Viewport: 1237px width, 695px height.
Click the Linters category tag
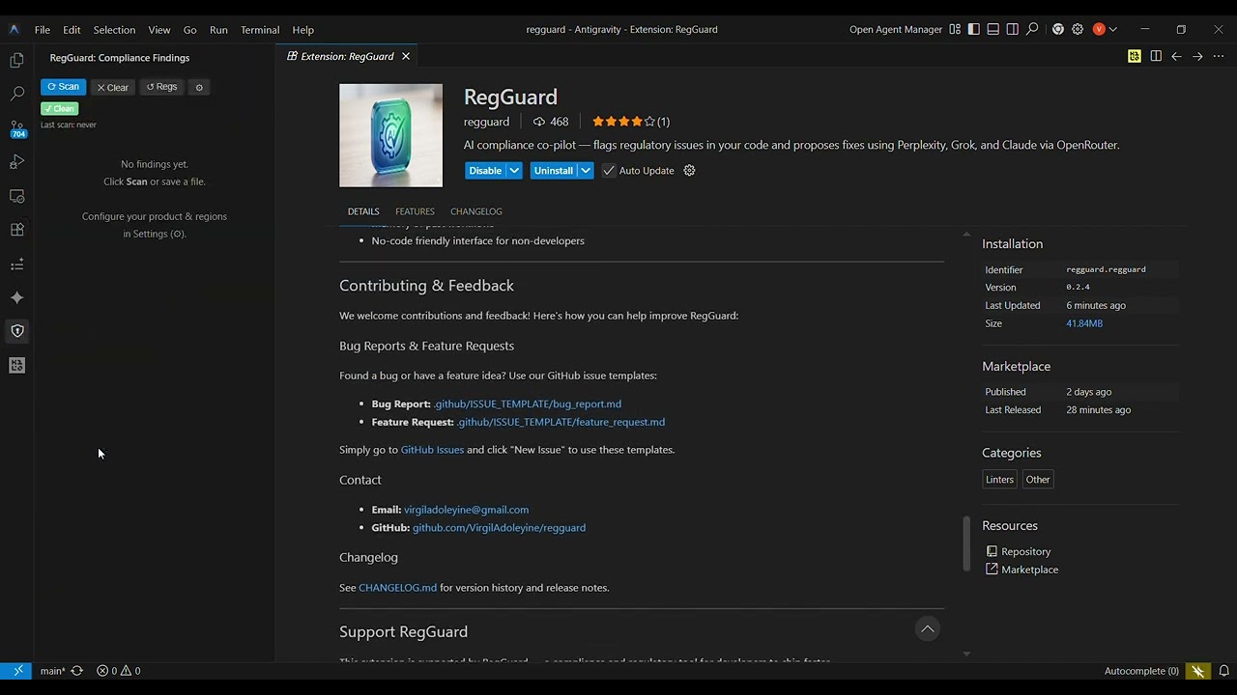999,480
